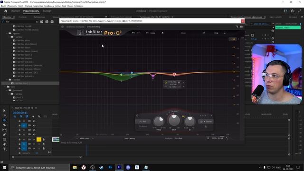Image resolution: width=304 pixels, height=171 pixels.
Task: Open the Default Setting preset dropdown
Action: (x=113, y=27)
